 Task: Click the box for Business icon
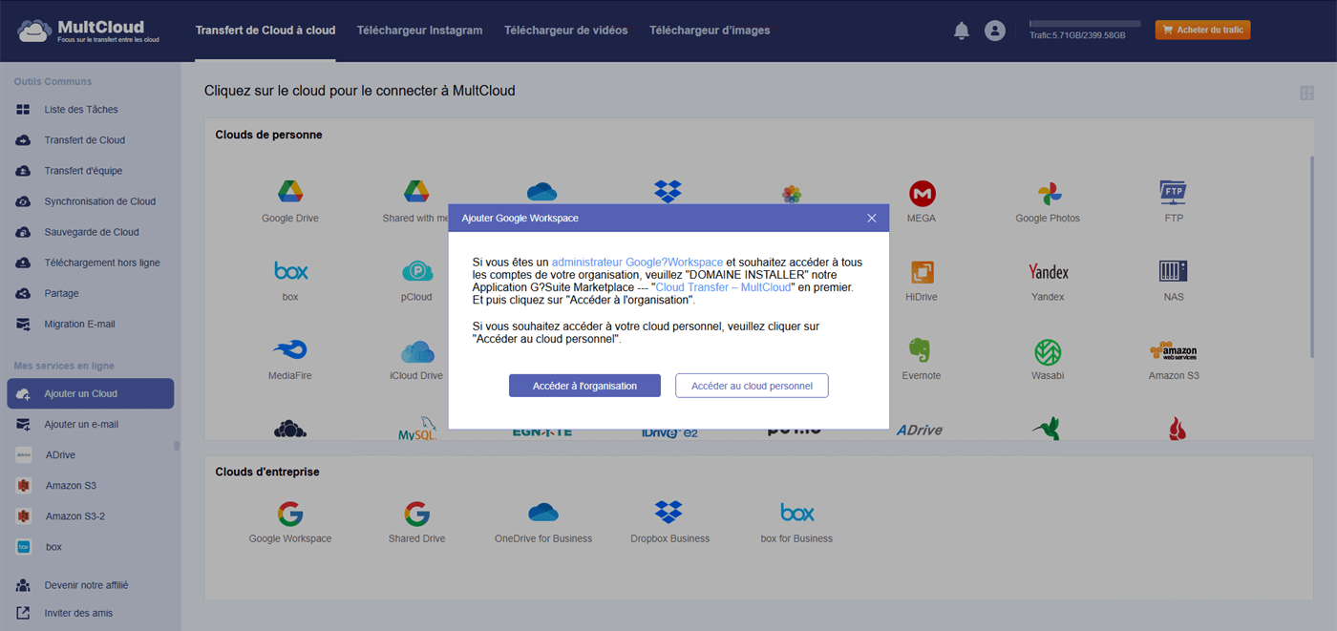coord(796,513)
